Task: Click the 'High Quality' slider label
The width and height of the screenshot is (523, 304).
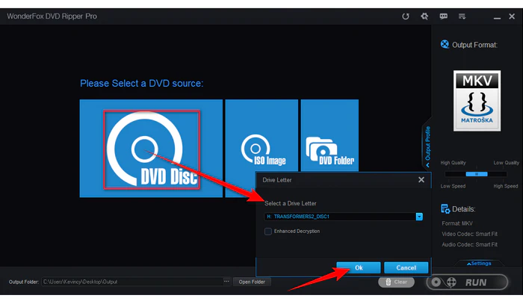Action: 453,163
